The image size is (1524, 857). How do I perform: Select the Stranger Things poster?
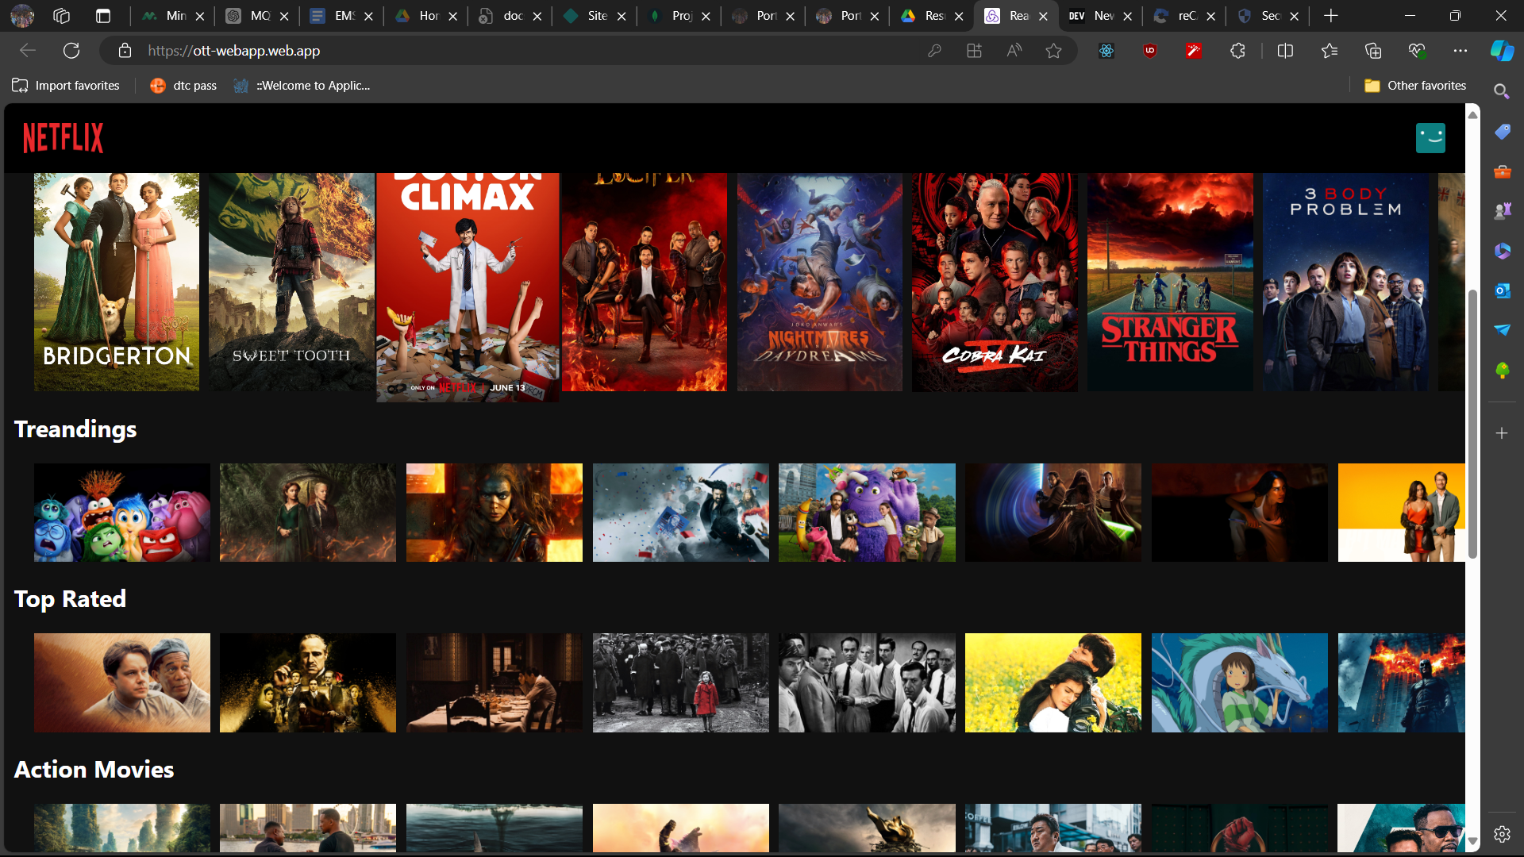coord(1169,282)
